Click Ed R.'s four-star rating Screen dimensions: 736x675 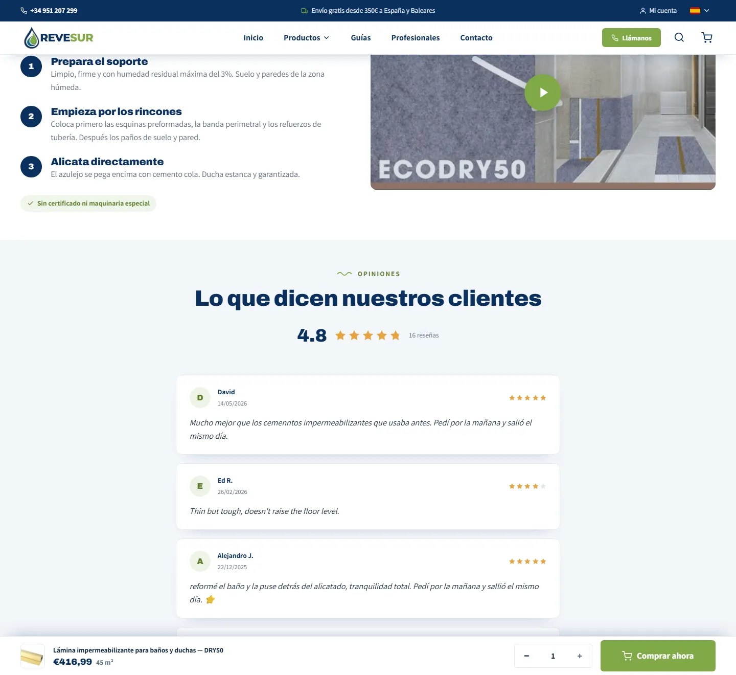point(527,486)
